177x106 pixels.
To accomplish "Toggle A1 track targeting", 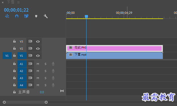I will point(22,64).
